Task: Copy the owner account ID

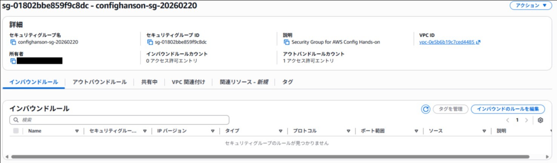Action: [13, 61]
